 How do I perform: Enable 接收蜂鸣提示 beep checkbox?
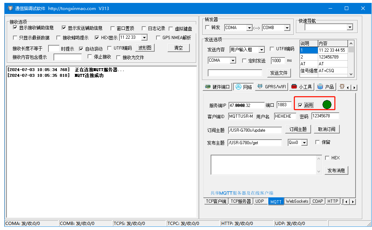pos(58,38)
